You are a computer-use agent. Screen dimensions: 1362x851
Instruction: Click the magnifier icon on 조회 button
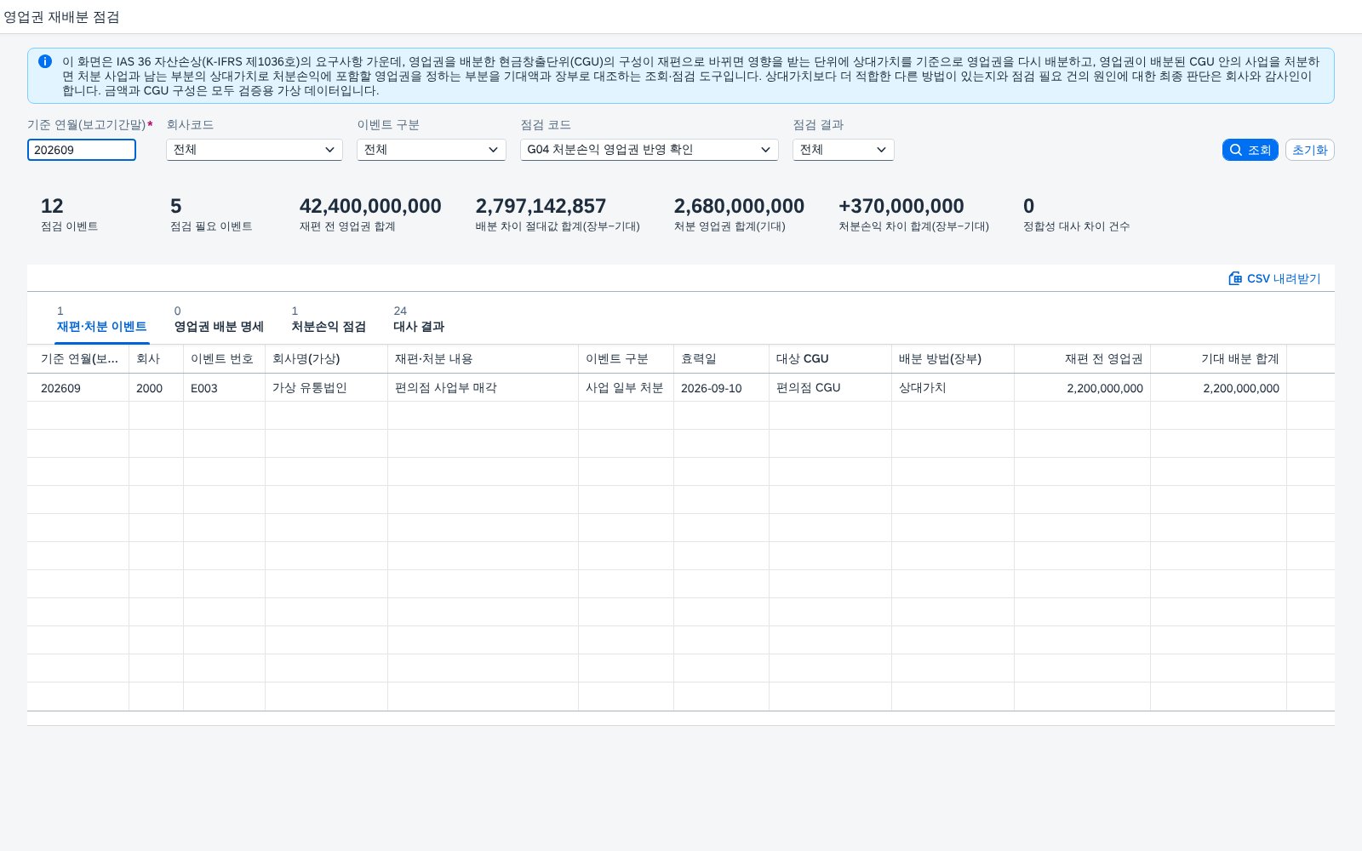pos(1236,150)
